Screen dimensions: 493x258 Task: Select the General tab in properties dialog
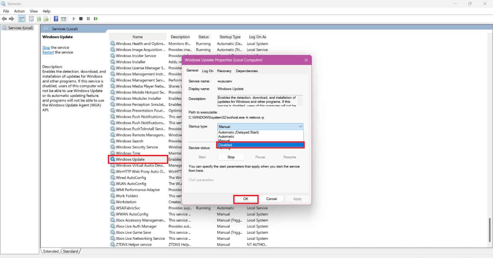(x=192, y=70)
